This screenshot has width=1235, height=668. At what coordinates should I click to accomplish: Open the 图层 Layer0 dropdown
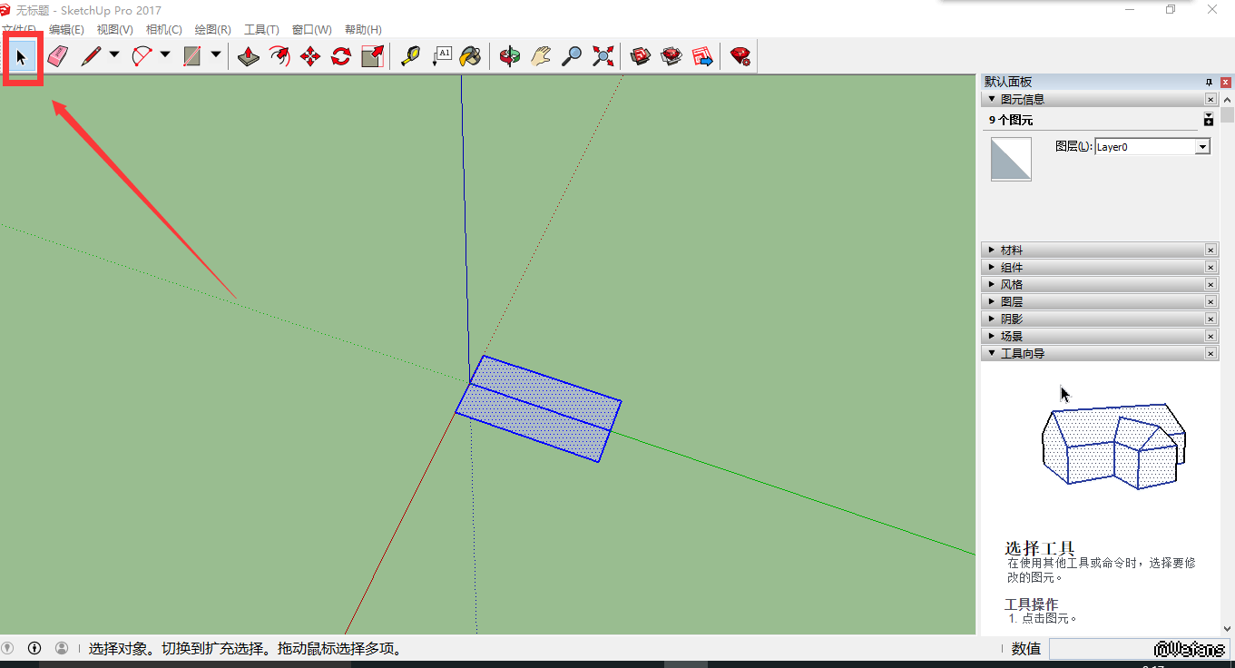click(1202, 147)
